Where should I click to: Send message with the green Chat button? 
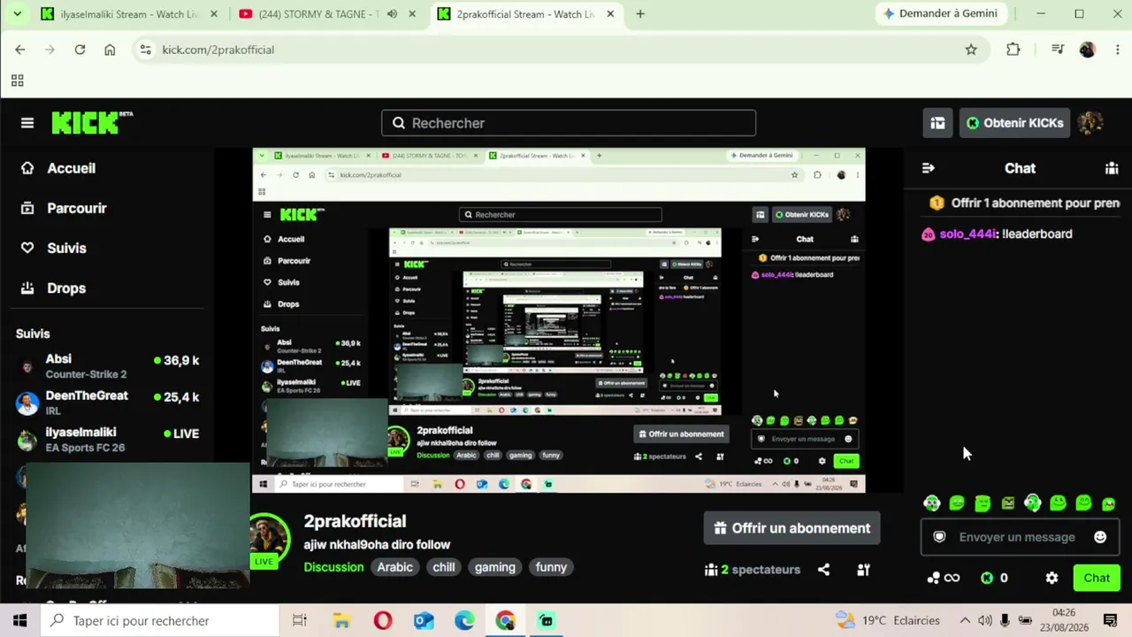(x=1097, y=578)
